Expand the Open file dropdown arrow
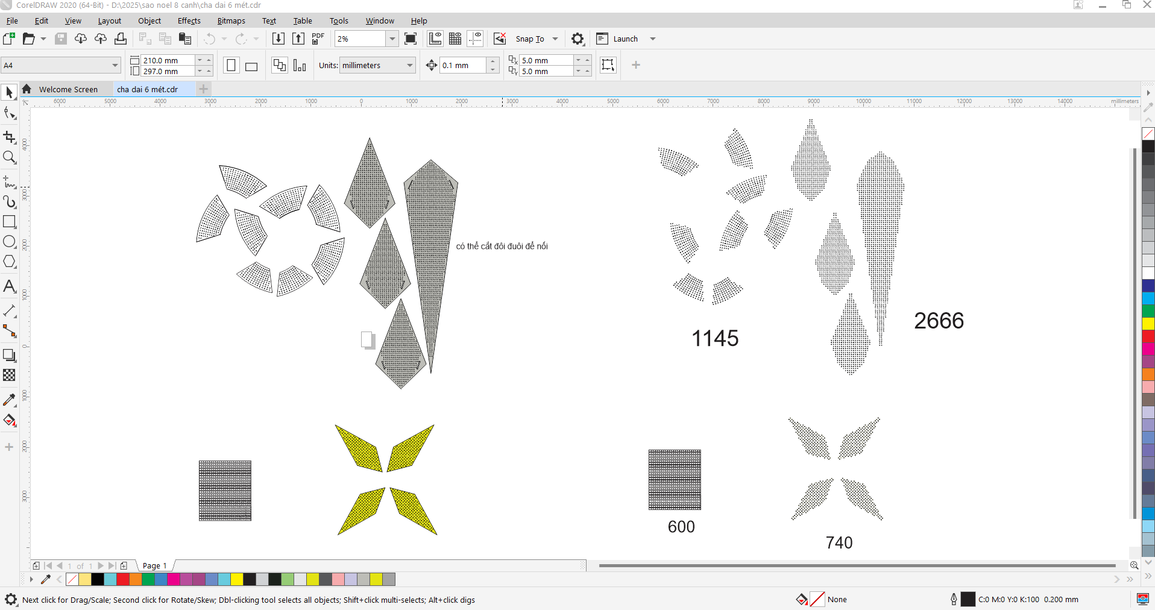Screen dimensions: 1155x610 [43, 39]
